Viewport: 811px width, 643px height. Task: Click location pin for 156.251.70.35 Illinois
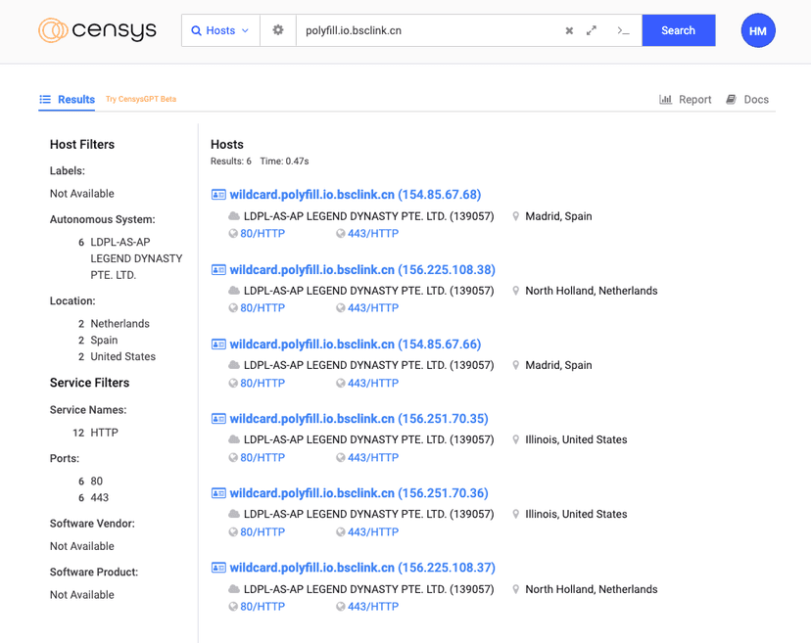[515, 439]
